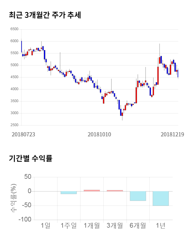This screenshot has width=187, height=237.
Task: Click the 50 return axis label
Action: click(28, 177)
